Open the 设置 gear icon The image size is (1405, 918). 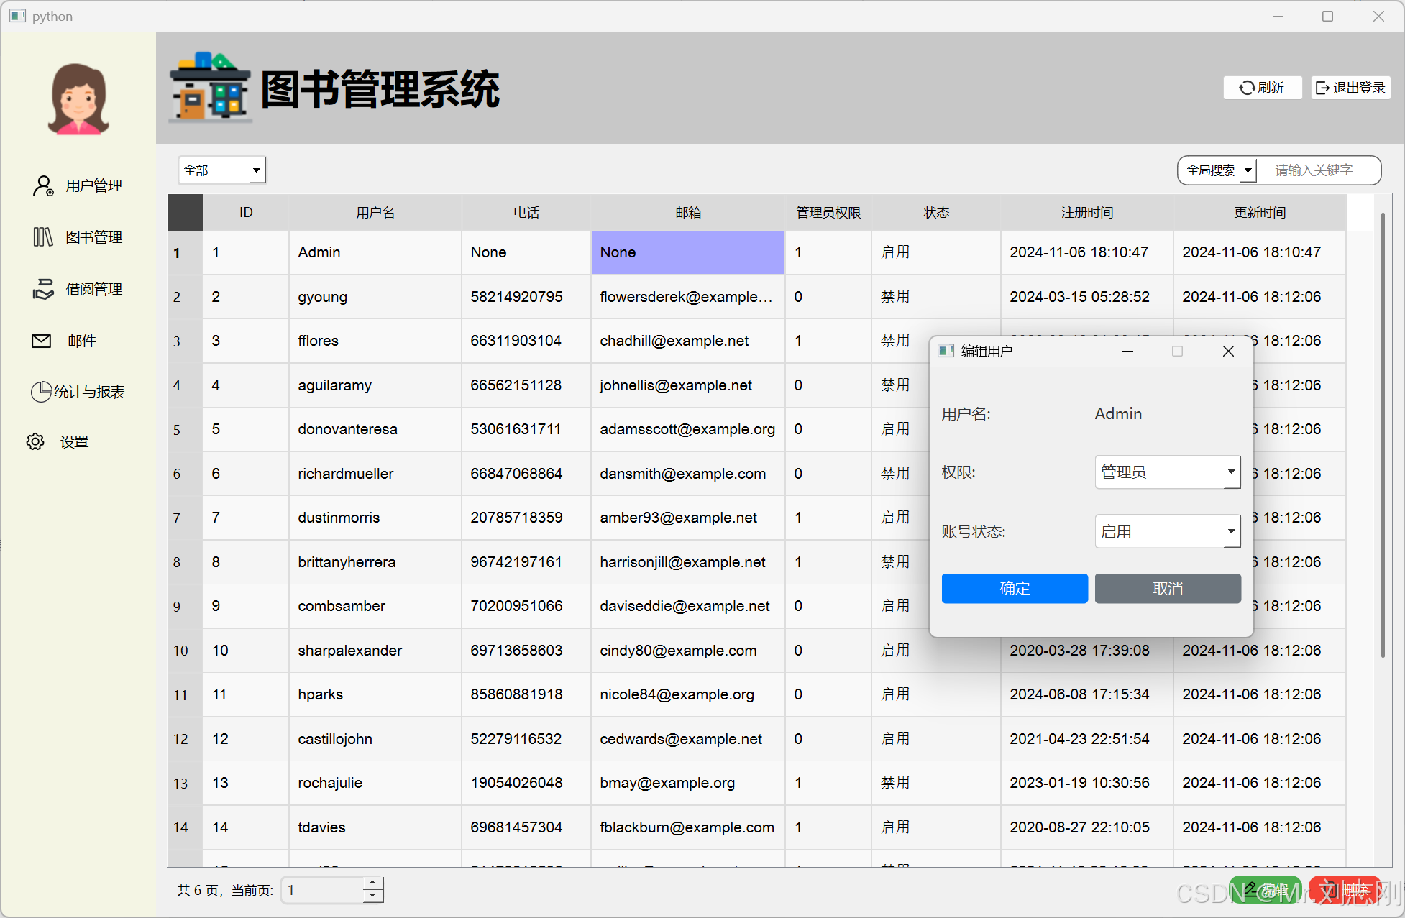point(35,441)
